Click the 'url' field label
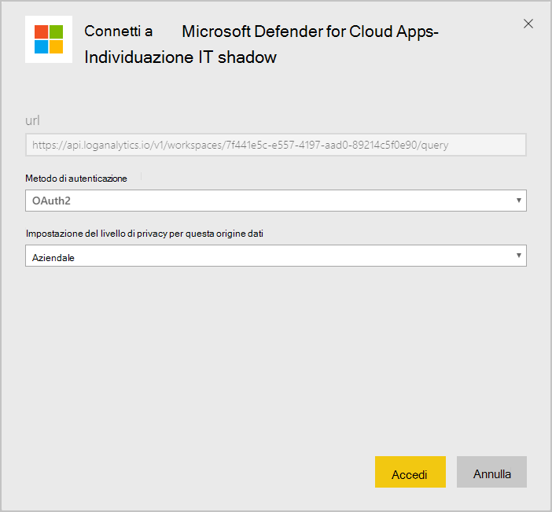 (32, 121)
